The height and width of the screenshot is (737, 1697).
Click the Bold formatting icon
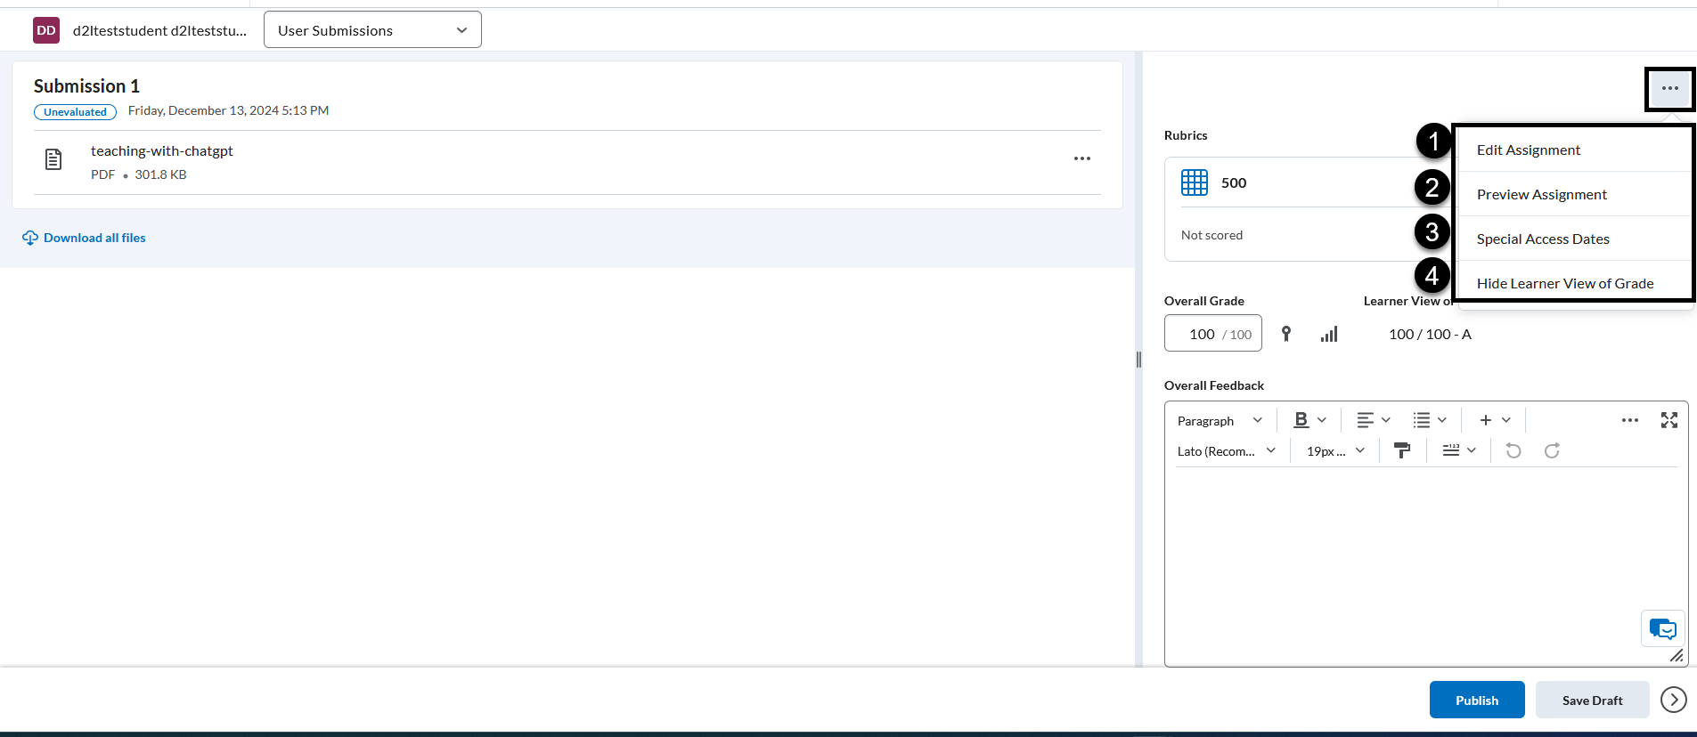click(1301, 420)
